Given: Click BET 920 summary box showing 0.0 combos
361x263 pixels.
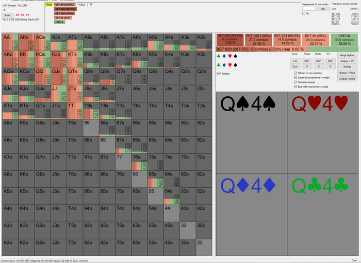Looking at the screenshot, I should 230,40.
